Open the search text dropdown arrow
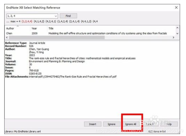This screenshot has width=186, height=136. pos(56,16)
